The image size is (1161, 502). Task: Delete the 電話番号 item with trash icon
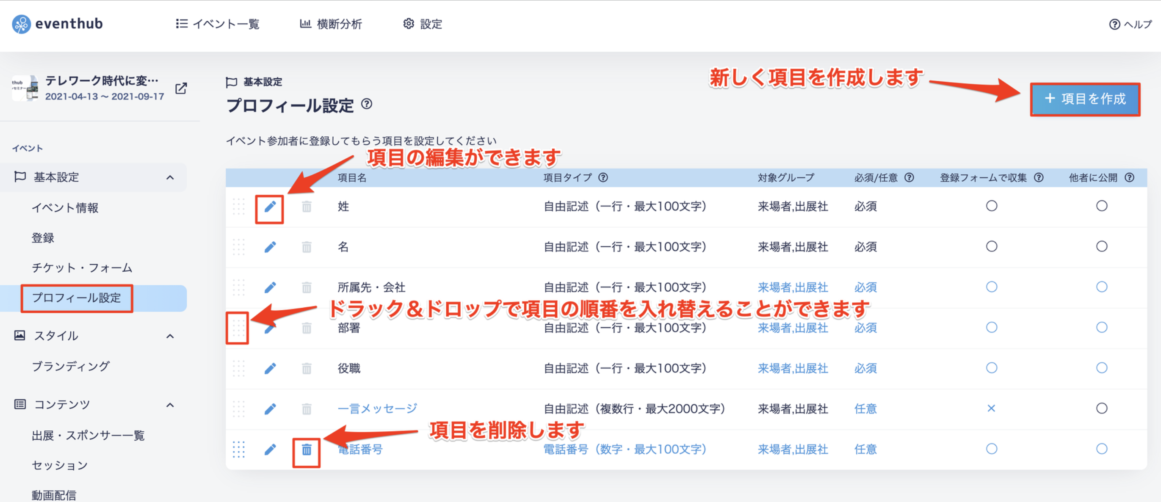tap(307, 450)
